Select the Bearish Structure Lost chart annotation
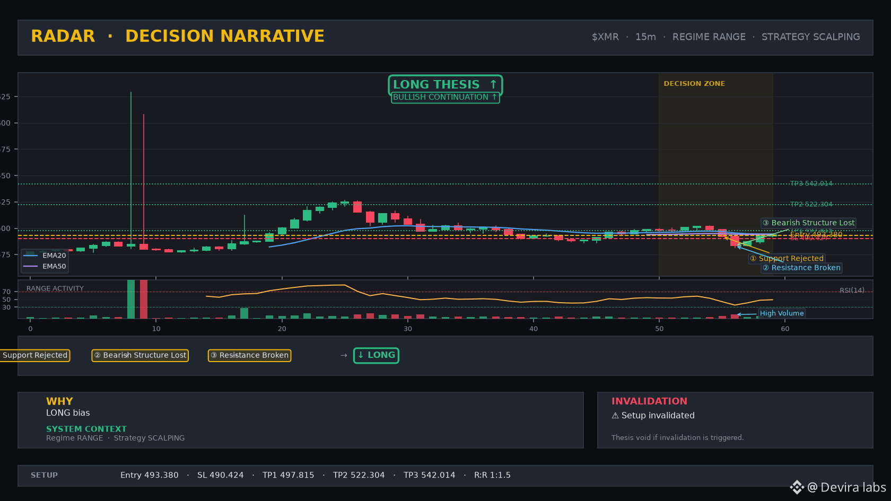Viewport: 891px width, 501px height. 808,223
